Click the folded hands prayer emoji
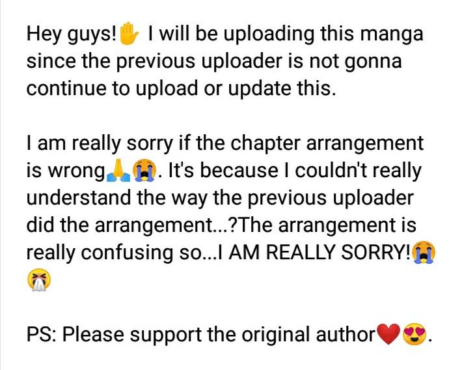 [118, 170]
